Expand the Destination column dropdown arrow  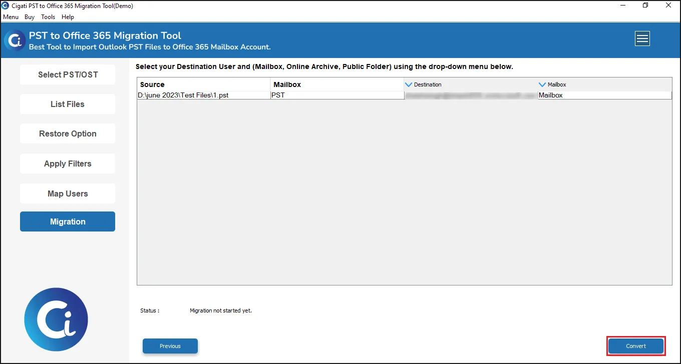tap(409, 84)
